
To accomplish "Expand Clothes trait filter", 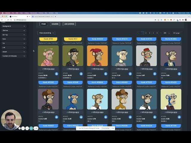I will (x=14, y=30).
